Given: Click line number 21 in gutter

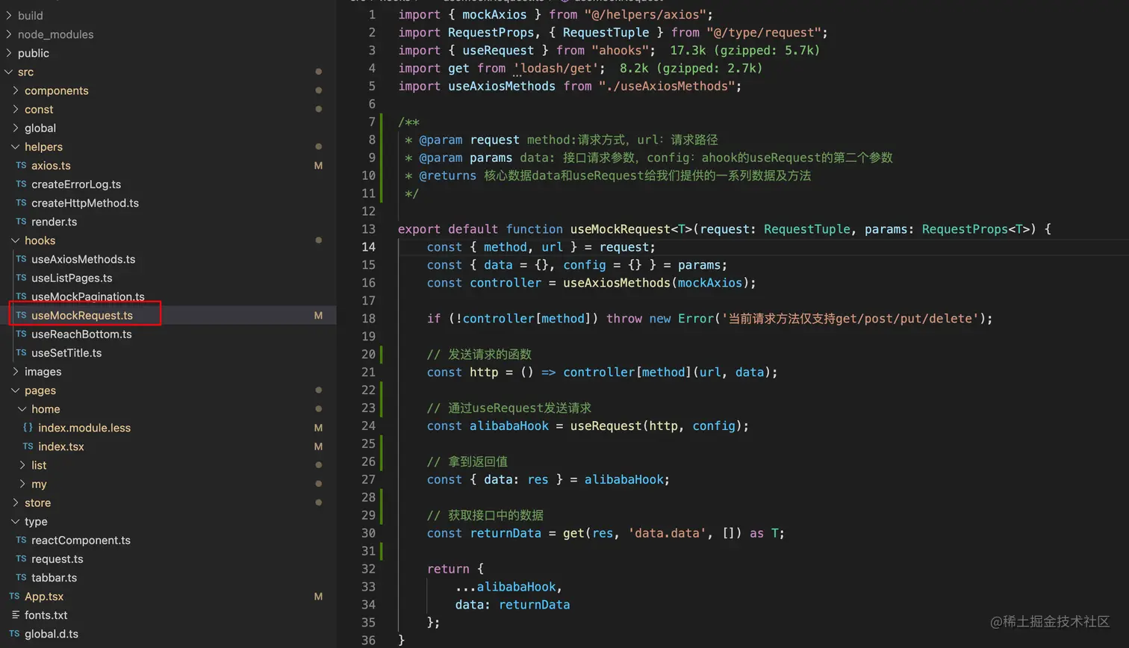Looking at the screenshot, I should point(369,372).
